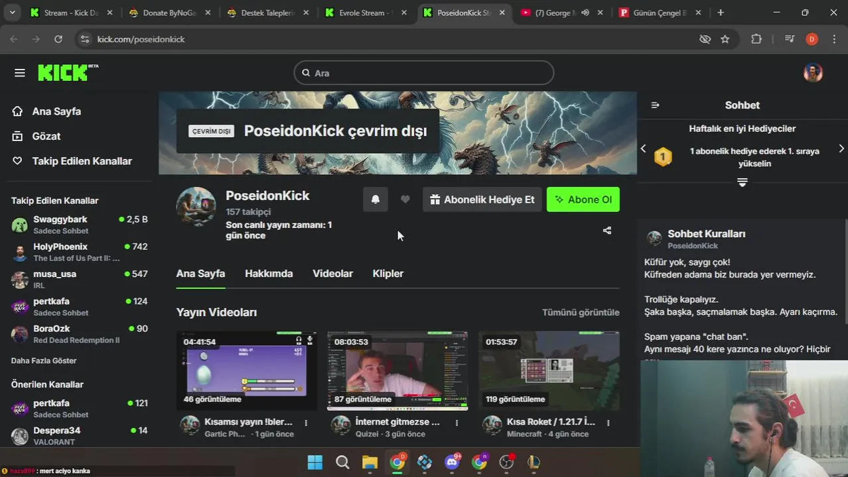The height and width of the screenshot is (477, 848).
Task: Open Windows Start menu
Action: point(315,462)
